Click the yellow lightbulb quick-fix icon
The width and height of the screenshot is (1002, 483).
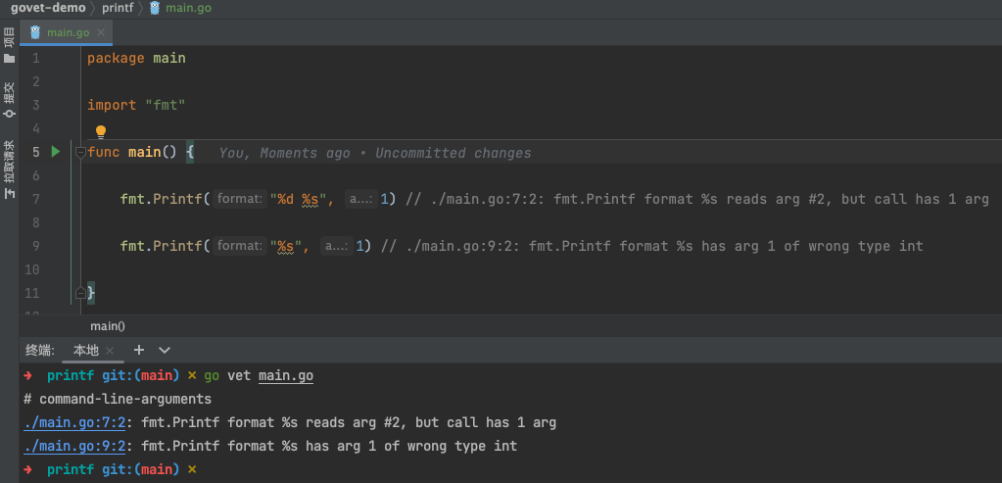pos(100,131)
